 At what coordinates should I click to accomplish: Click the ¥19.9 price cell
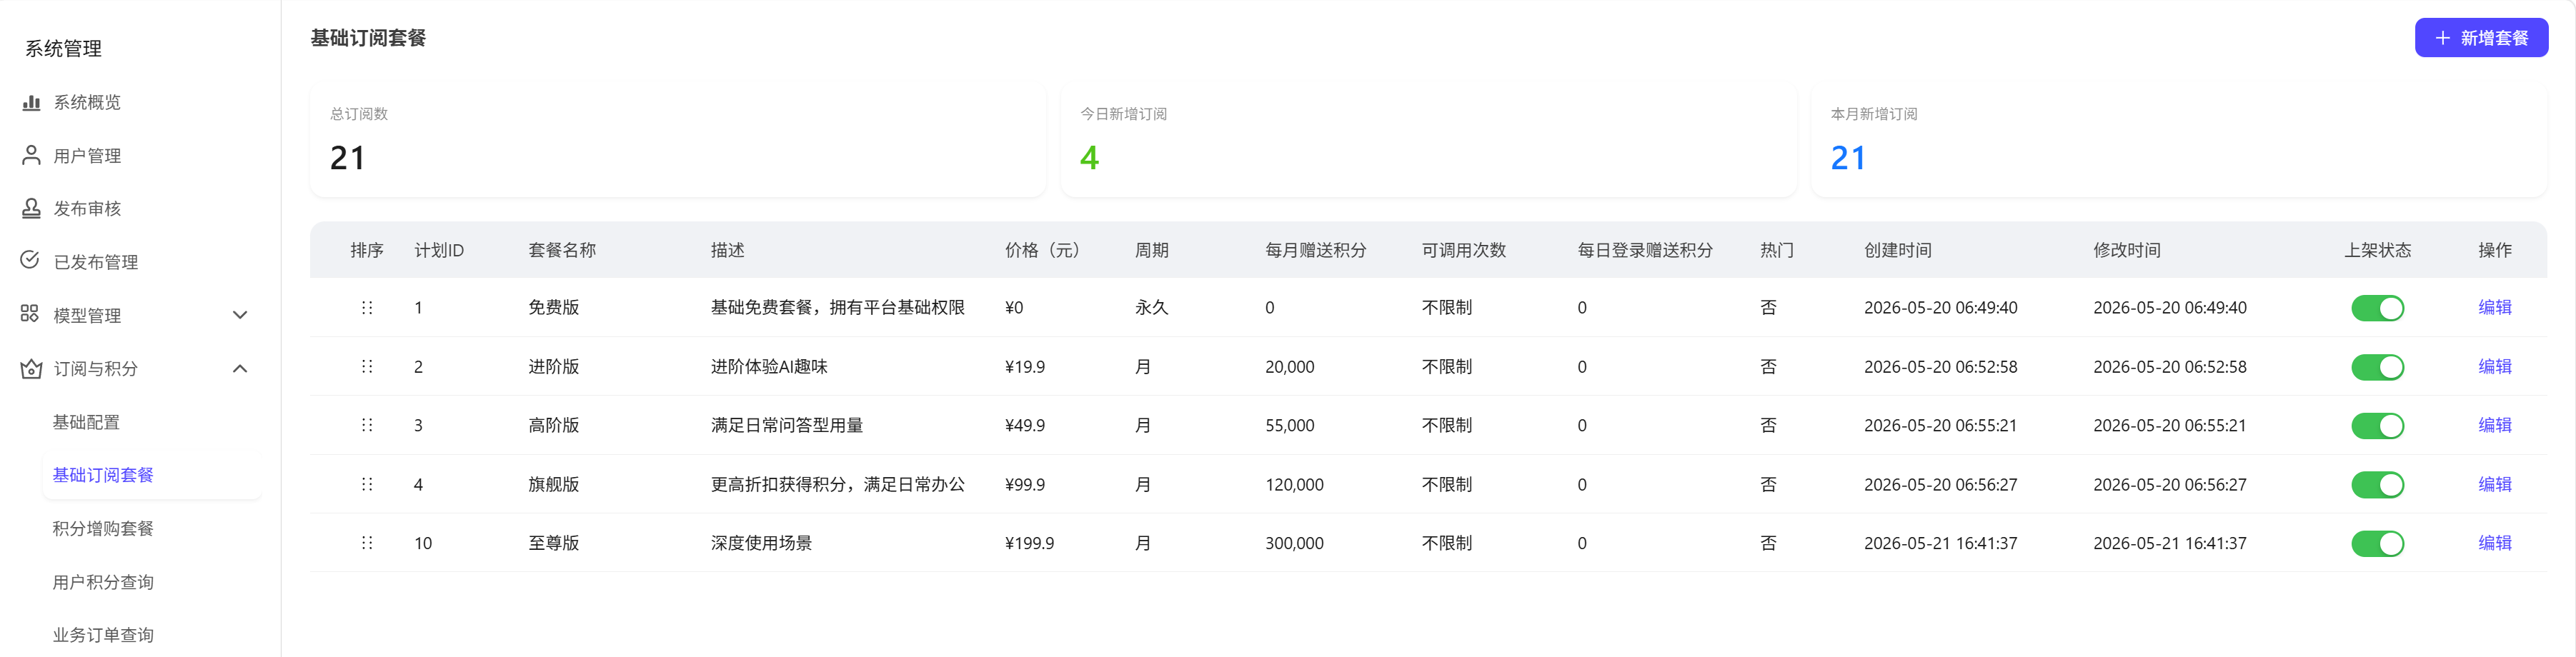[1025, 367]
